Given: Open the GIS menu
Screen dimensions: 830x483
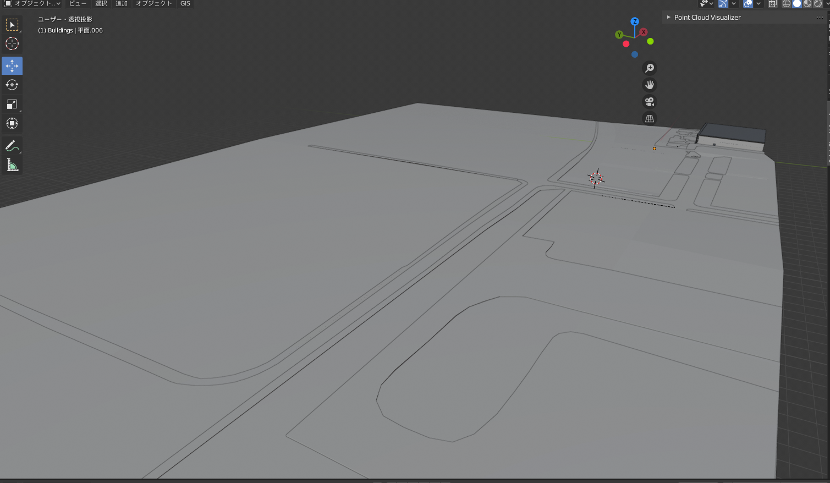Looking at the screenshot, I should pyautogui.click(x=185, y=4).
